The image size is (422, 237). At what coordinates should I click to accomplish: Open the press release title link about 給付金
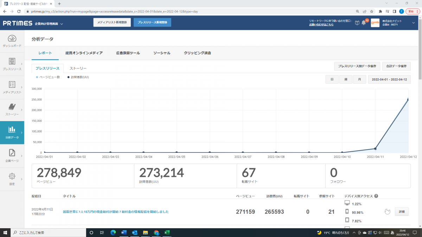[x=116, y=212]
